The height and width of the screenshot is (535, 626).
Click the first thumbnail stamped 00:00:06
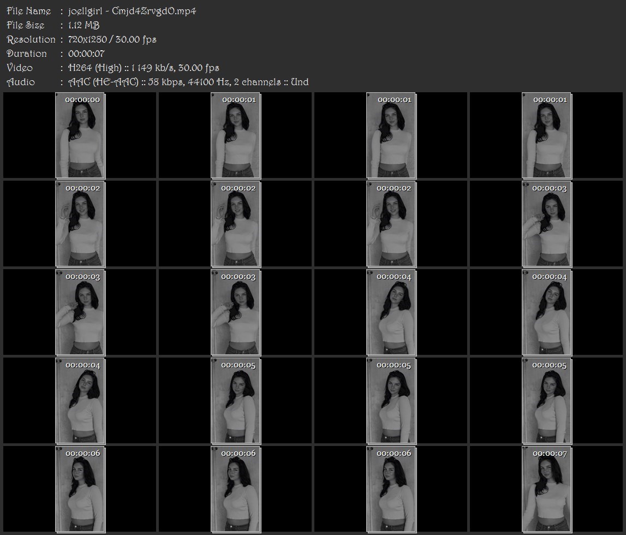[x=80, y=489]
